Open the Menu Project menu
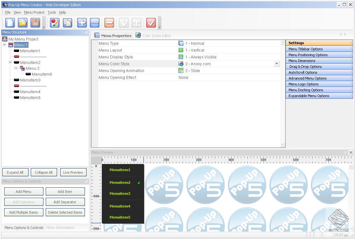355x239 pixels. (34, 12)
